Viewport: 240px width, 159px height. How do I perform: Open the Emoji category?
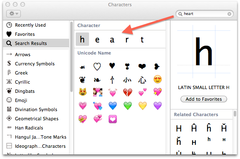[x=36, y=100]
